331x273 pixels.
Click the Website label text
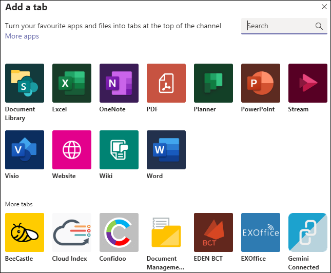(64, 176)
